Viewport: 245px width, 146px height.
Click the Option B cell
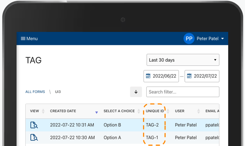click(x=112, y=125)
